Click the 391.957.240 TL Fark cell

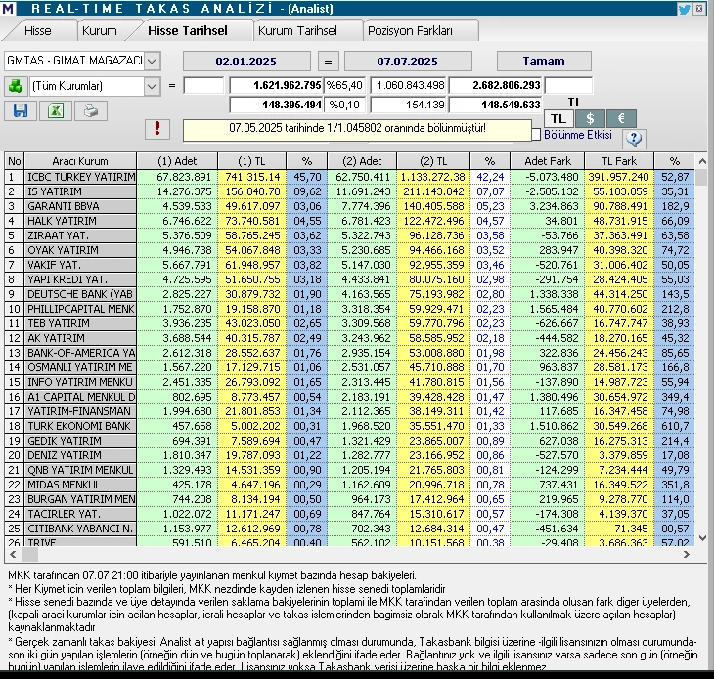619,177
